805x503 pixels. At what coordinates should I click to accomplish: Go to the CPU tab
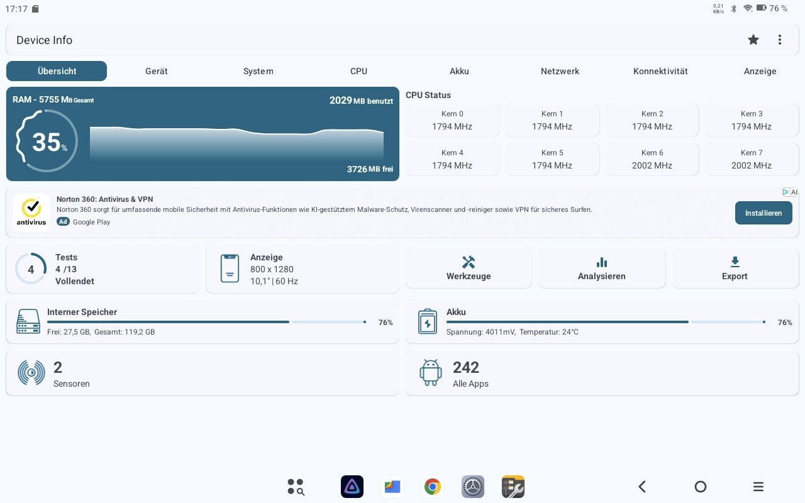click(x=359, y=71)
